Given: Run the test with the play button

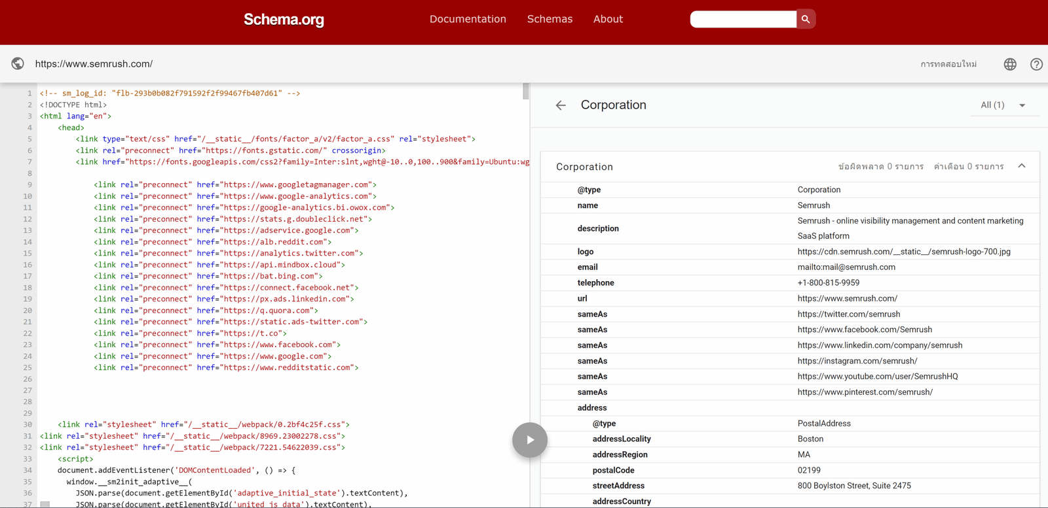Looking at the screenshot, I should point(530,440).
